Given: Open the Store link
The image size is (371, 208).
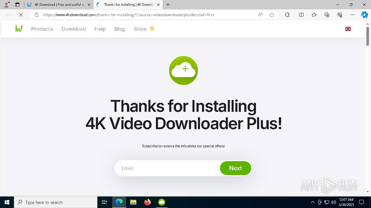Looking at the screenshot, I should 140,29.
